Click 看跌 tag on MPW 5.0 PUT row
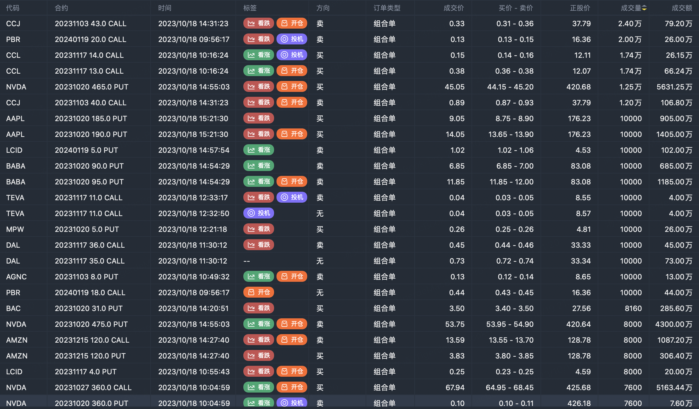 point(259,229)
